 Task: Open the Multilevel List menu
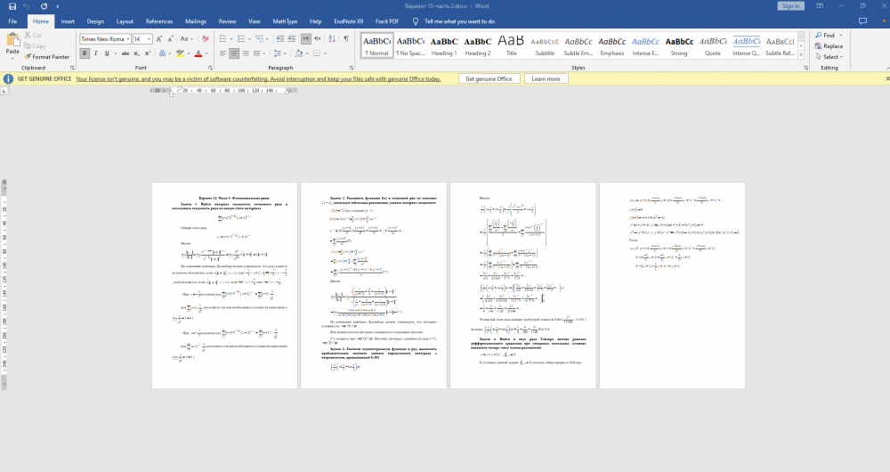point(261,38)
